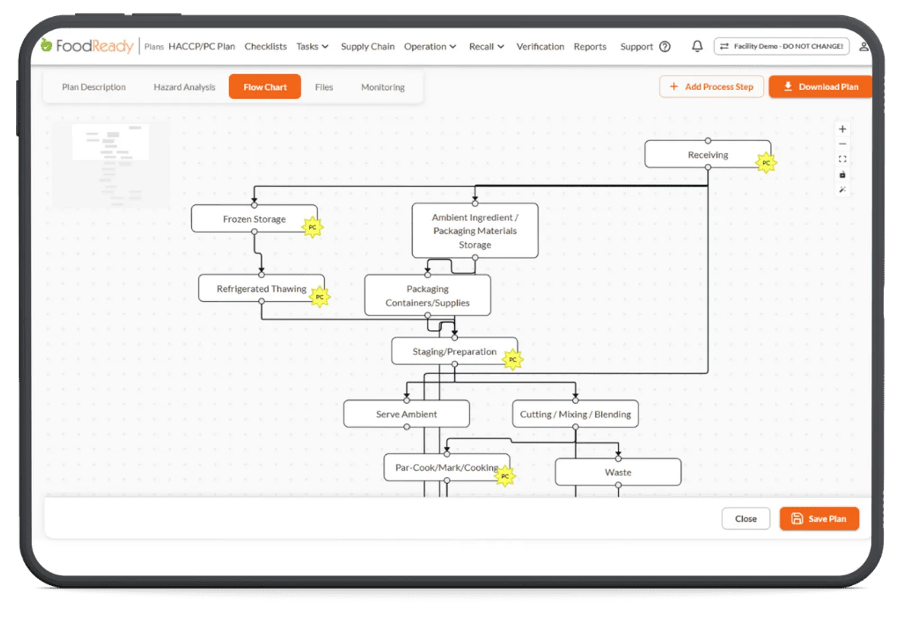The image size is (901, 618).
Task: Open notifications with the bell icon
Action: coord(697,46)
